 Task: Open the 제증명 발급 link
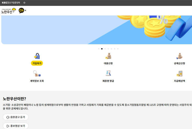[x=108, y=81]
